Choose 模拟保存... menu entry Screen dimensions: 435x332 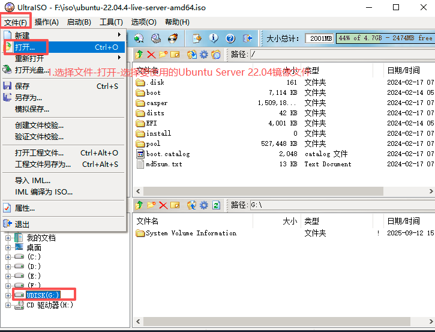point(64,109)
